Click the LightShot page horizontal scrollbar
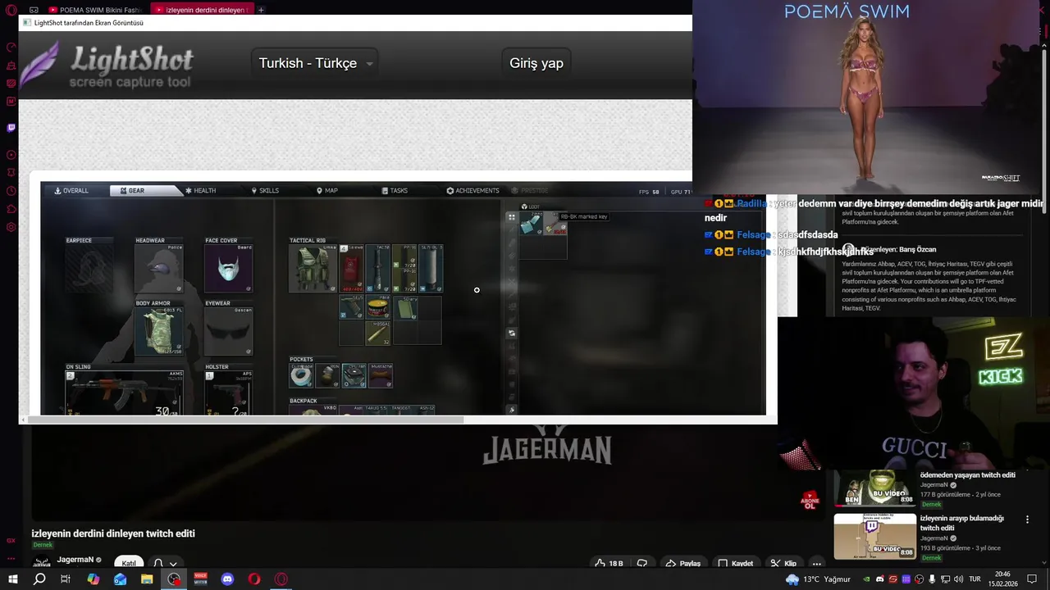Image resolution: width=1050 pixels, height=590 pixels. click(x=245, y=420)
